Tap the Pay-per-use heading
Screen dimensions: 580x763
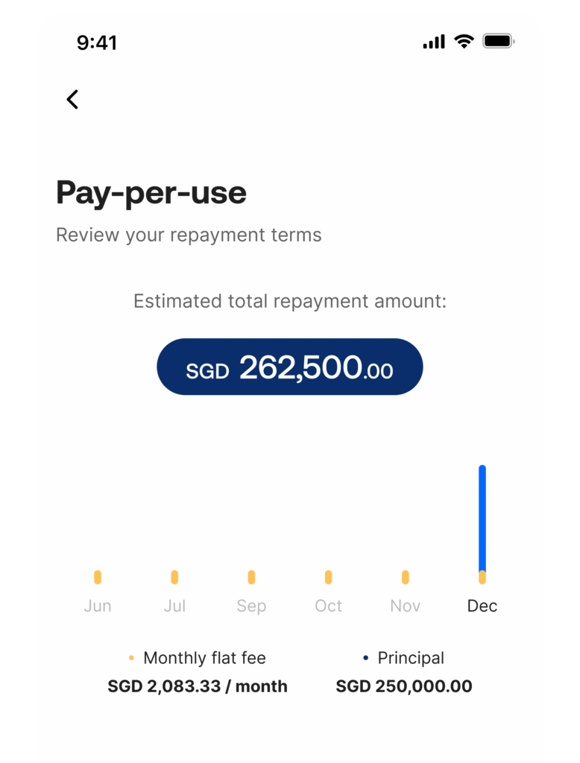tap(151, 193)
